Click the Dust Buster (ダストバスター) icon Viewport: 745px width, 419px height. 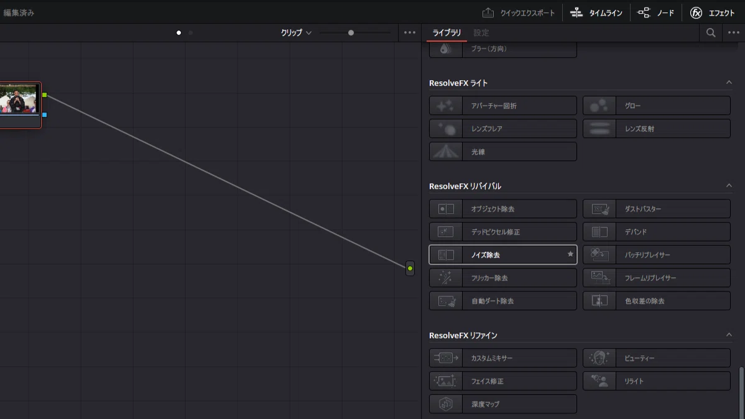point(599,208)
